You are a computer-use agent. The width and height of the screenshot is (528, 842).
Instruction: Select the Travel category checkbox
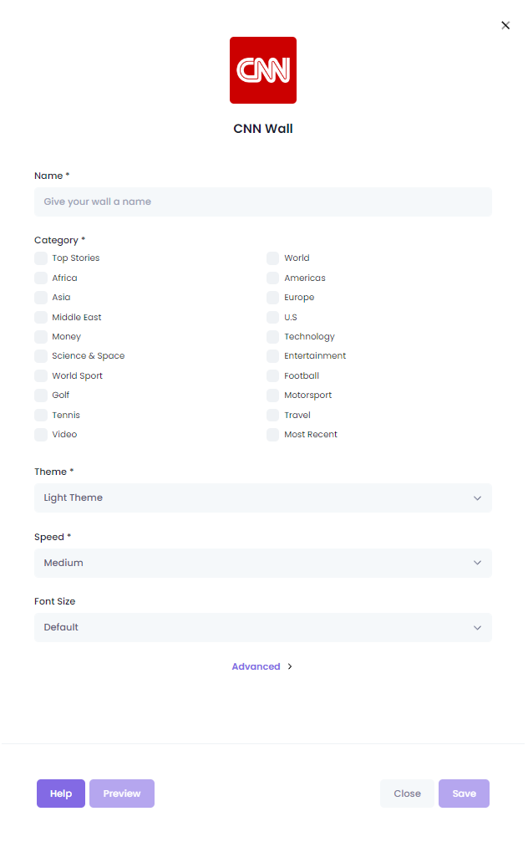272,415
